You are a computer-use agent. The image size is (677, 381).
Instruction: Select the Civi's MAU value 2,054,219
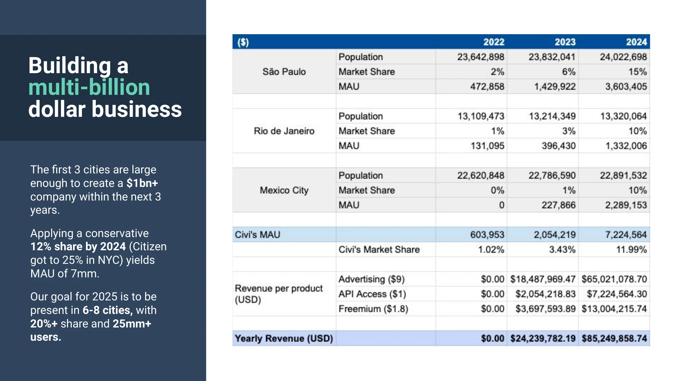pos(555,235)
